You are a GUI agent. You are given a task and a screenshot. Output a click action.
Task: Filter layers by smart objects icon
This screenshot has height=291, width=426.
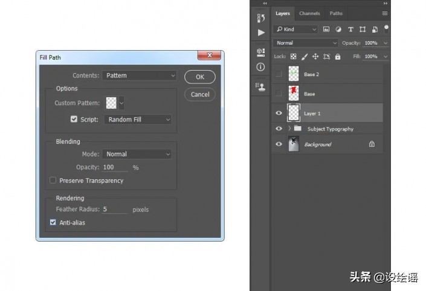pyautogui.click(x=375, y=30)
